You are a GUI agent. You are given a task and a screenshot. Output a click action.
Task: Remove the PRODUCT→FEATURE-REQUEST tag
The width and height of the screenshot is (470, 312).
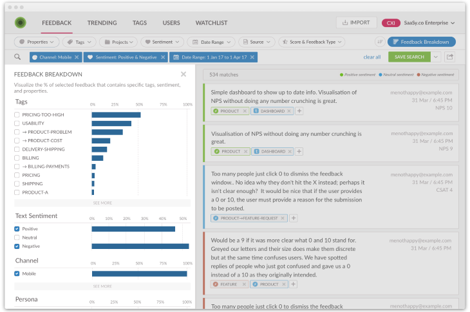[284, 218]
